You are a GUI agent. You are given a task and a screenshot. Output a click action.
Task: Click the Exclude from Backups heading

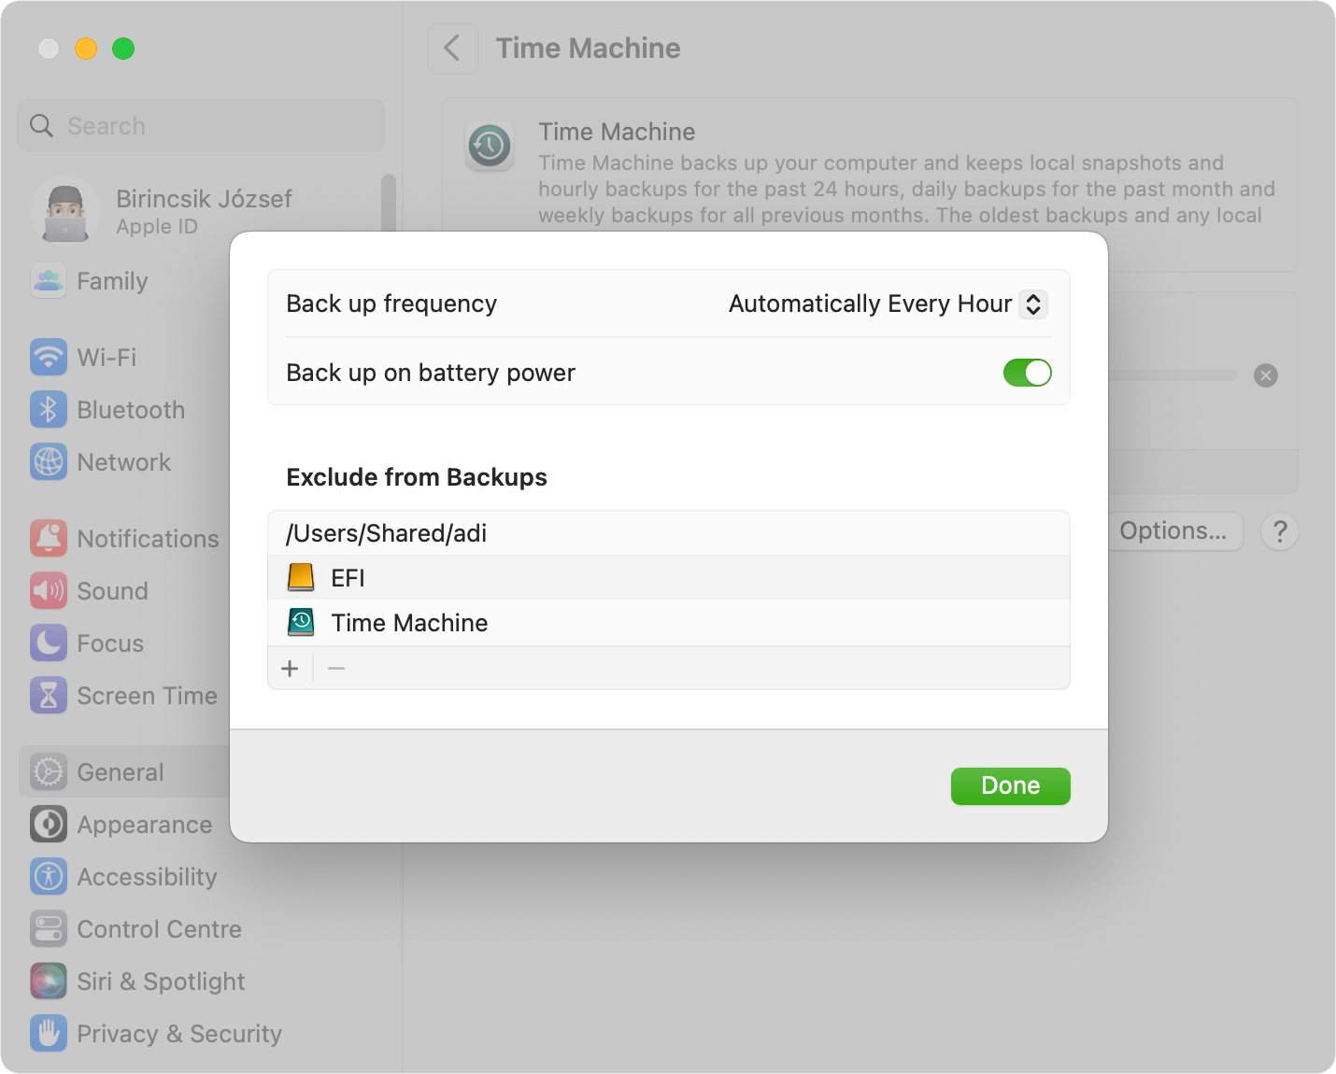click(x=417, y=477)
